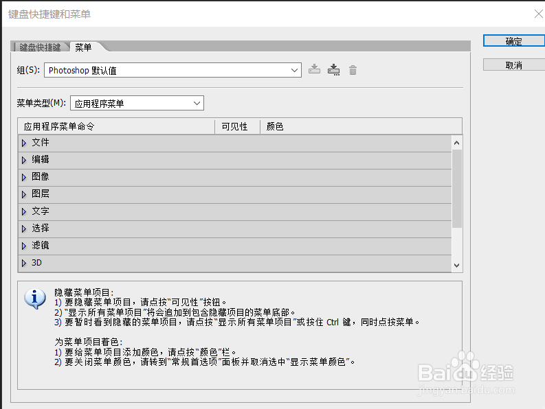Click the menu list scroll up arrow

pos(457,143)
